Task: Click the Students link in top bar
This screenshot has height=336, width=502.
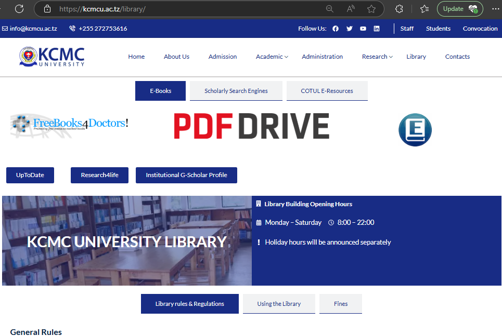Action: (438, 29)
